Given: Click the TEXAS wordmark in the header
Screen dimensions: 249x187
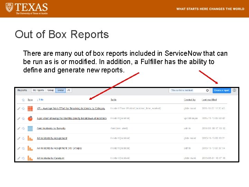Looking at the screenshot, I should coord(31,7).
